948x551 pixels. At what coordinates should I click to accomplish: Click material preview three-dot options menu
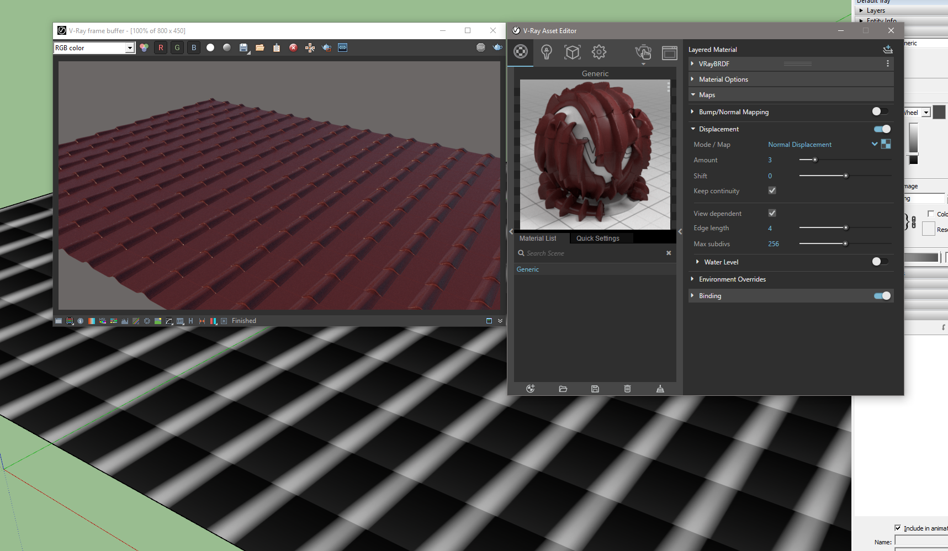point(668,87)
